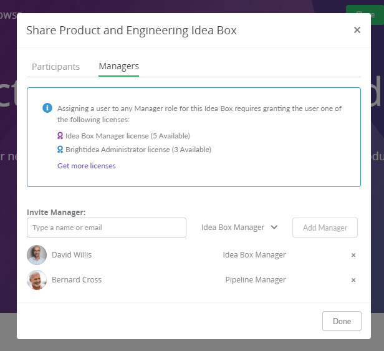Click the Brightidea Administrator license (3 Available) text
The image size is (384, 351).
(x=138, y=150)
